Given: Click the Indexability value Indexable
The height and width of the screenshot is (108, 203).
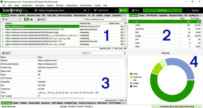Looking at the screenshot, I should (42, 82).
